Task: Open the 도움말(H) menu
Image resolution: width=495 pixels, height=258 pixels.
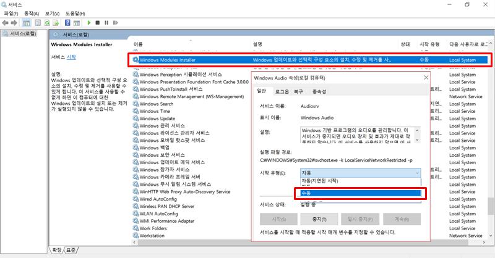Action: pyautogui.click(x=75, y=14)
